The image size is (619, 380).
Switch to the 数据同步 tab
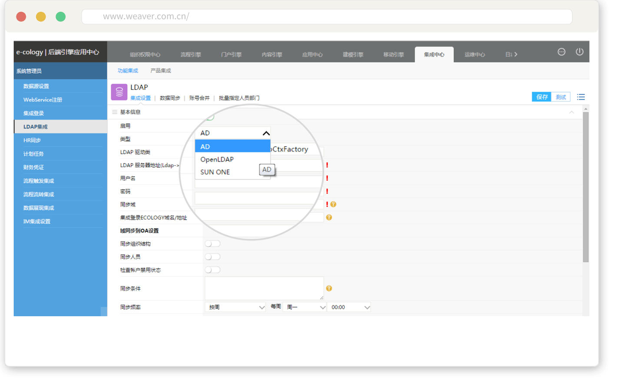pos(170,98)
